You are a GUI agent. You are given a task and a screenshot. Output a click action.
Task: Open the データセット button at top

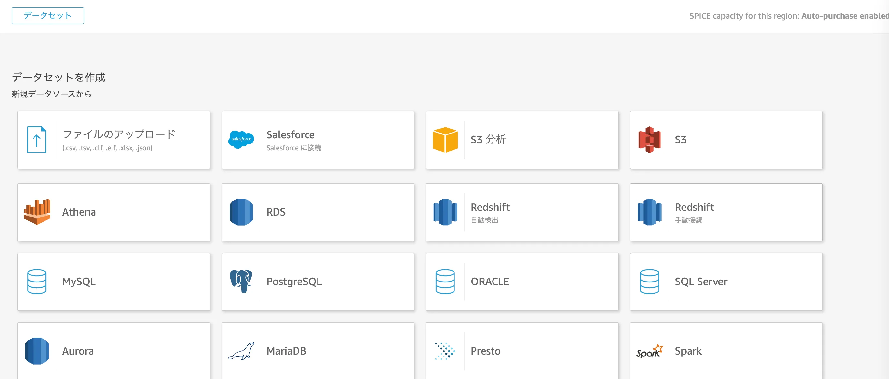pos(48,16)
